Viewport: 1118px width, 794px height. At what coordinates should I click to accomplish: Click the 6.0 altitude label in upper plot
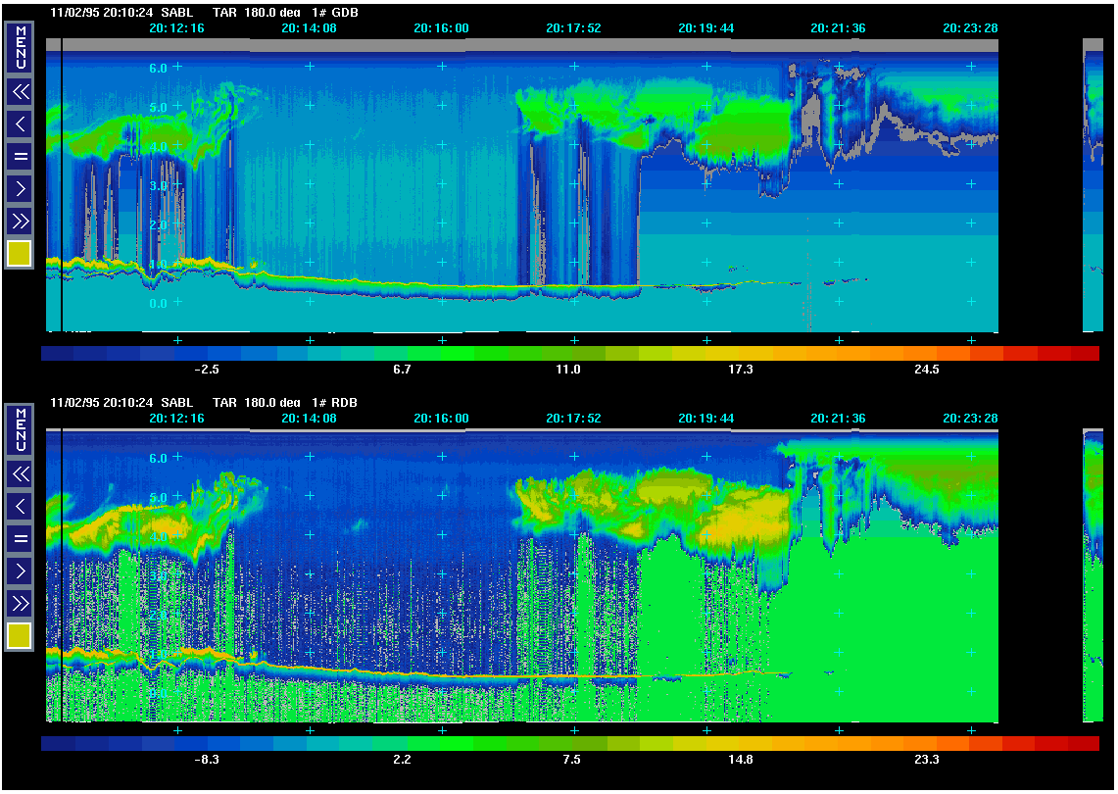[158, 68]
